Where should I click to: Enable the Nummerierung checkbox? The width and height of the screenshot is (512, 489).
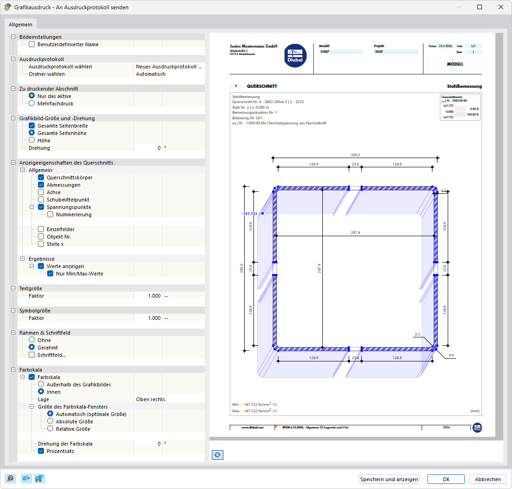(50, 214)
